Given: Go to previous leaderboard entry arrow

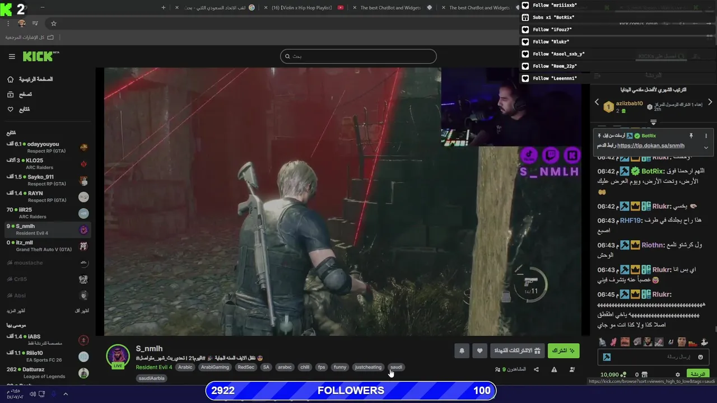Looking at the screenshot, I should coord(597,102).
